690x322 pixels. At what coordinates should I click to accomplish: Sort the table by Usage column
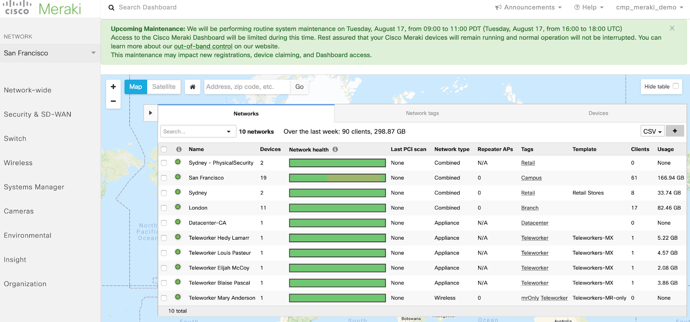click(665, 149)
